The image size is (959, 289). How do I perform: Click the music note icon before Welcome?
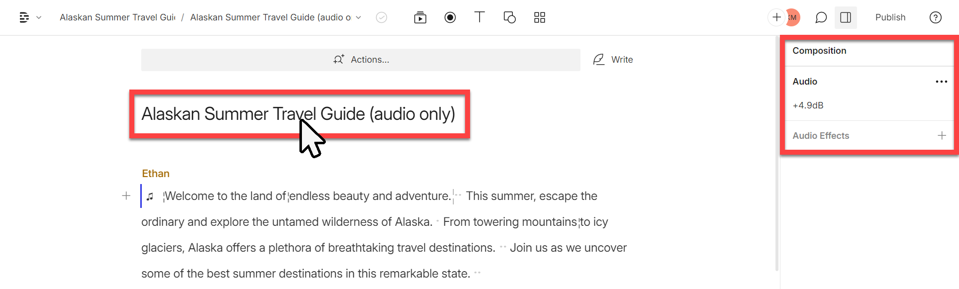150,196
